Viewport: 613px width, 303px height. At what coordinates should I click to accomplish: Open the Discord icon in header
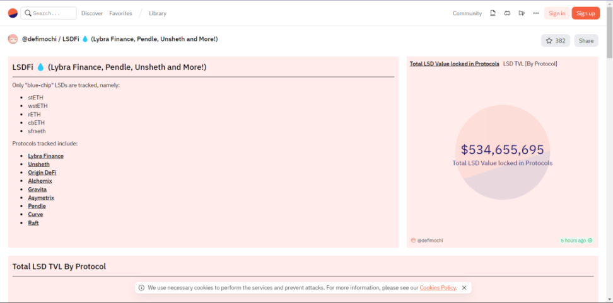pos(507,13)
